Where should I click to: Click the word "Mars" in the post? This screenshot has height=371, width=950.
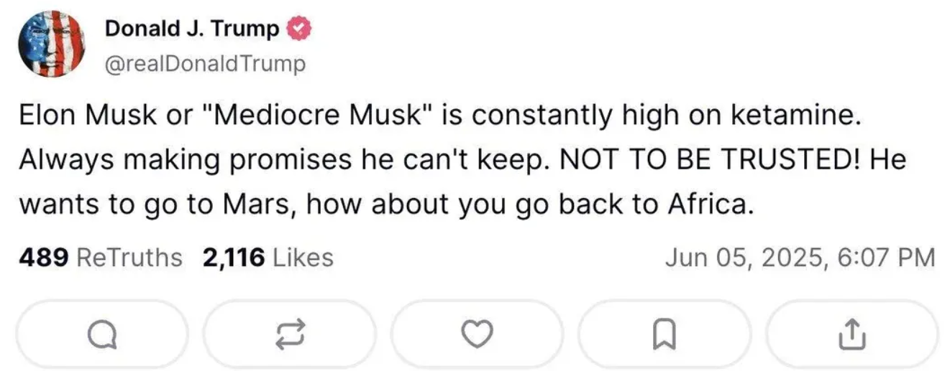click(x=262, y=205)
